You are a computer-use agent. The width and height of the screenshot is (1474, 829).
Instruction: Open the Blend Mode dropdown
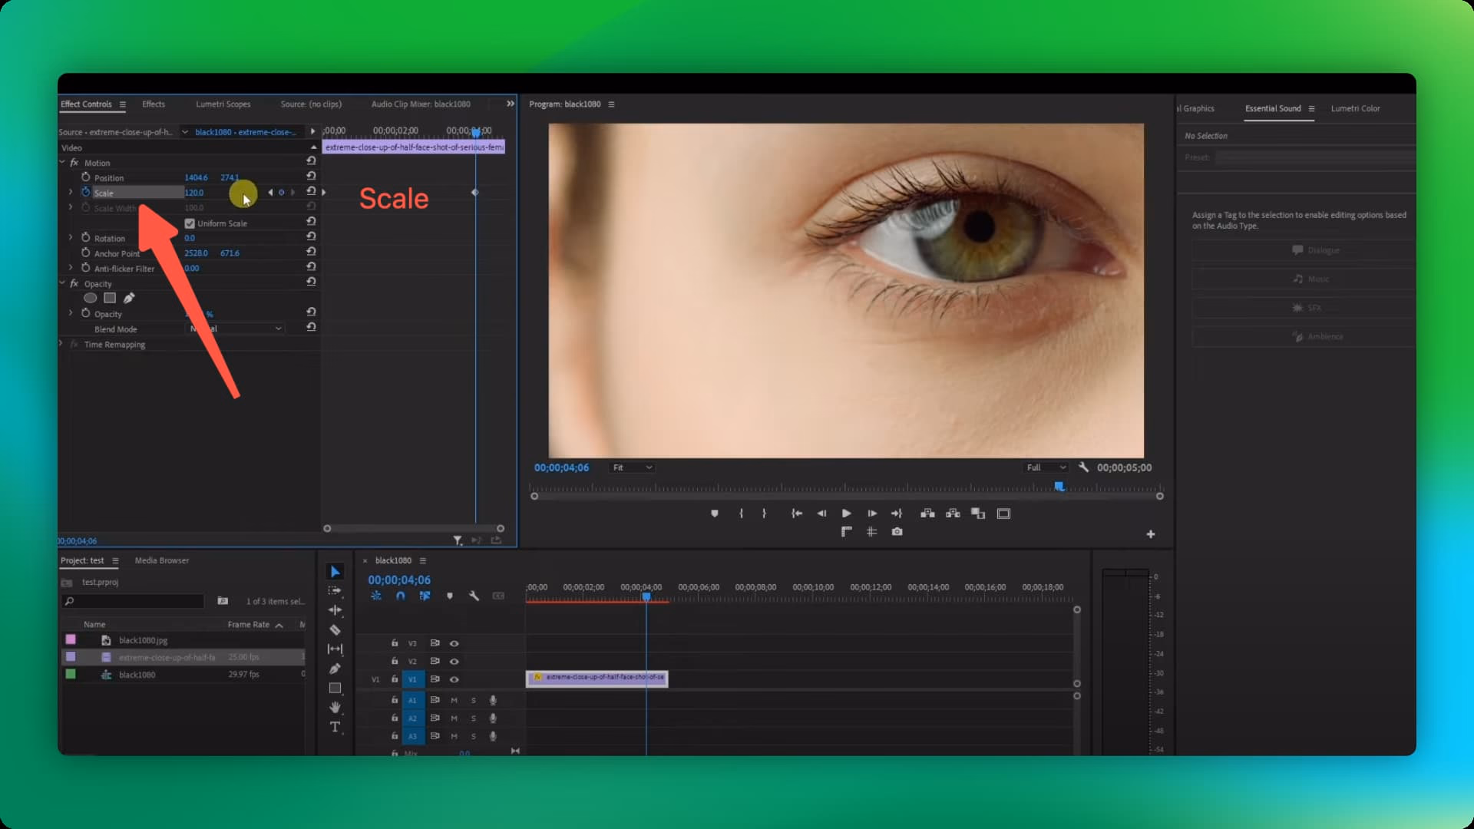pos(234,329)
